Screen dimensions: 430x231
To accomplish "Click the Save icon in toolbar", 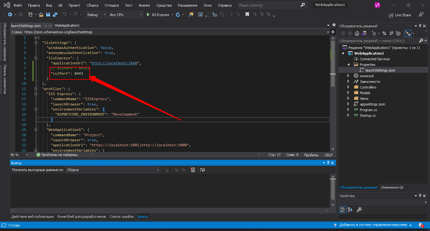I will point(48,14).
